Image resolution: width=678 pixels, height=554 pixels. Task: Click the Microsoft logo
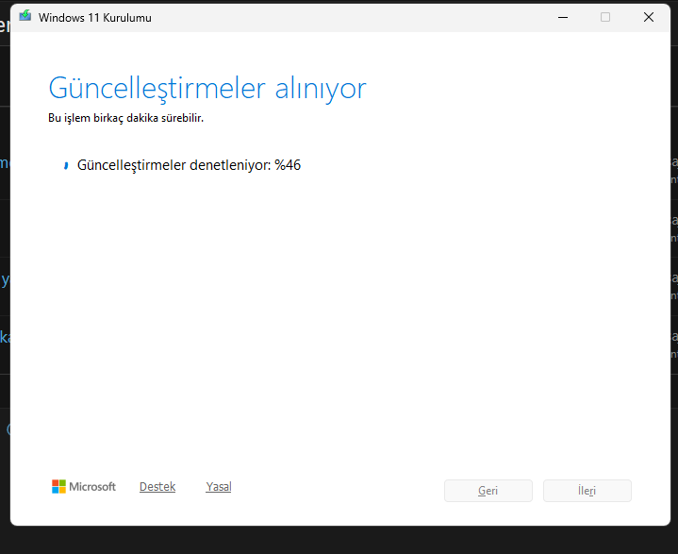(x=84, y=486)
